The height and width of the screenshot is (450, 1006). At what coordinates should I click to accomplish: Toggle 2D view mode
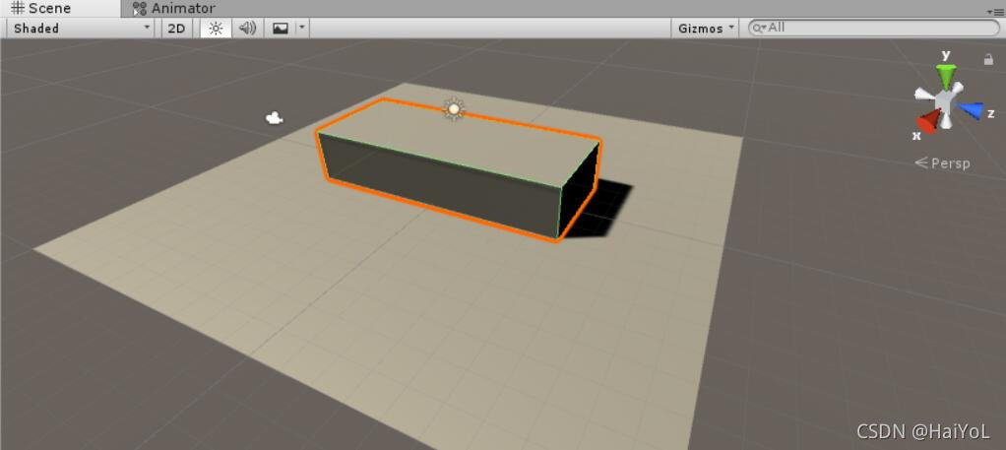[176, 29]
